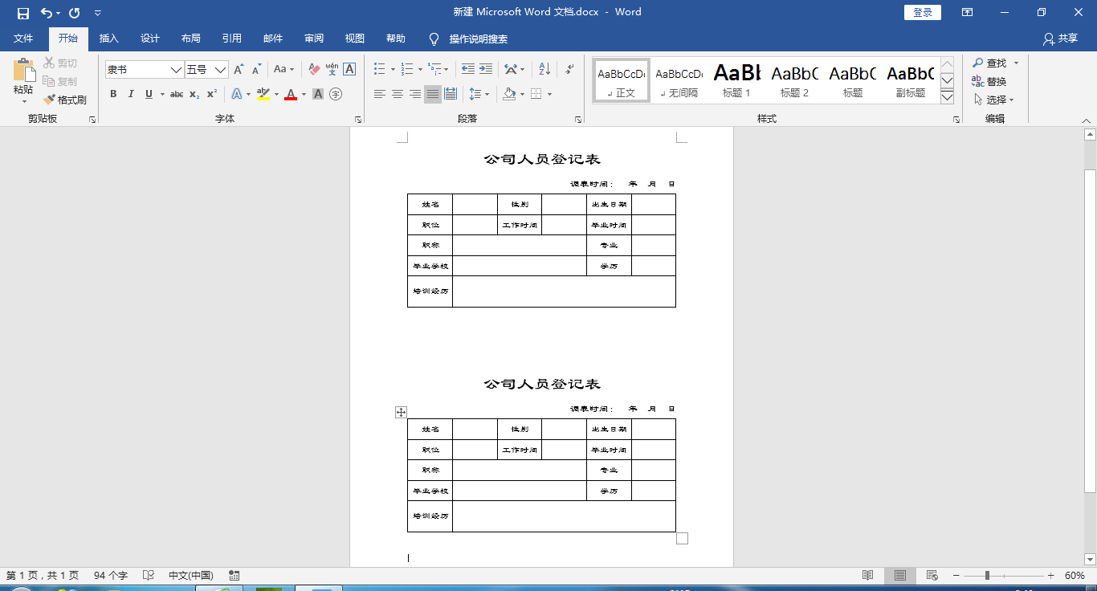Center align text
1097x591 pixels.
398,94
